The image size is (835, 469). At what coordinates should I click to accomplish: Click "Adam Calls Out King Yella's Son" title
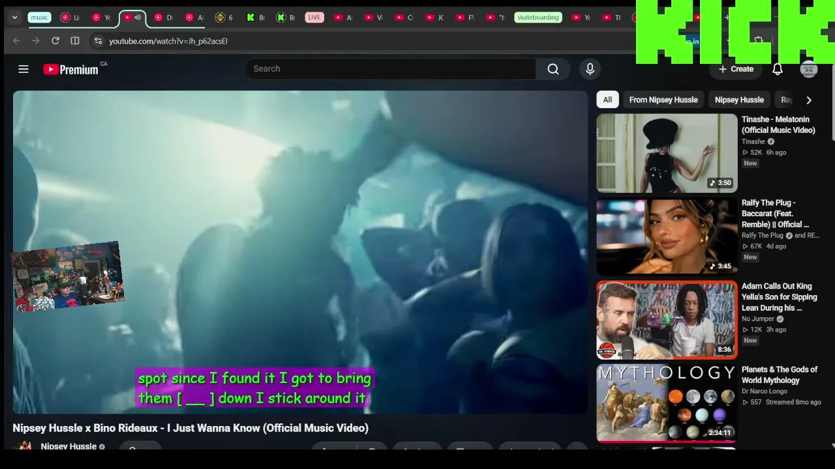[779, 297]
